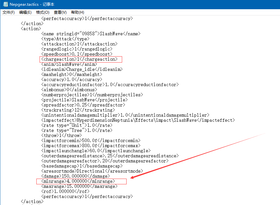The image size is (280, 205).
Task: Click the type Attack line
Action: point(63,39)
